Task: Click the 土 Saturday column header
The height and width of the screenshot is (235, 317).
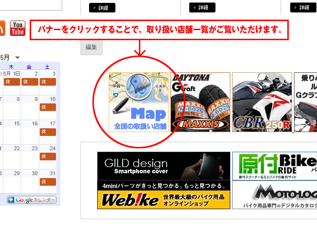Action: point(47,67)
